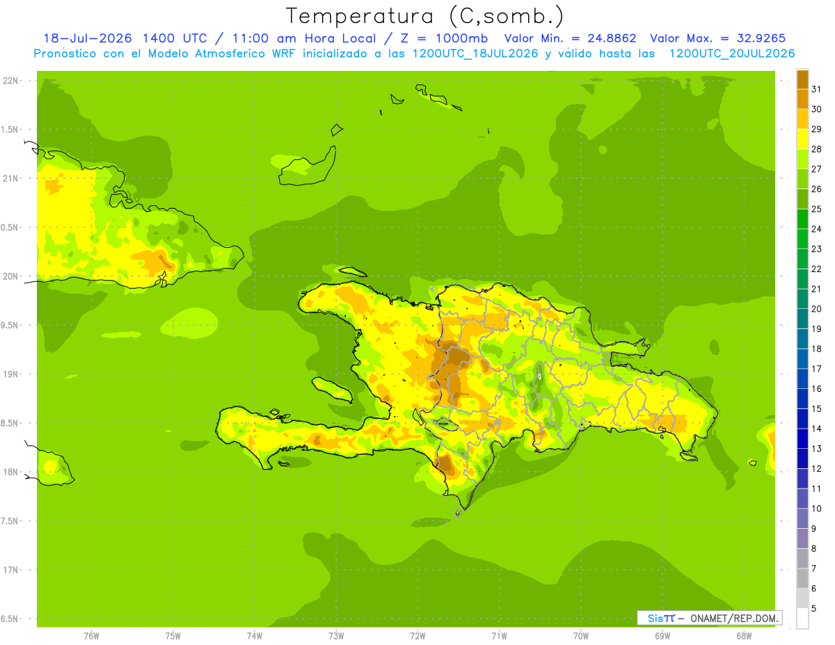Click the dark orange swatch above legend value 31
The width and height of the screenshot is (835, 645).
[802, 79]
